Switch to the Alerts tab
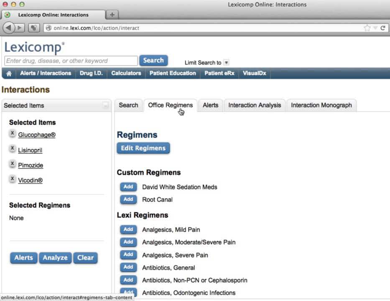Image resolution: width=390 pixels, height=301 pixels. [x=210, y=105]
